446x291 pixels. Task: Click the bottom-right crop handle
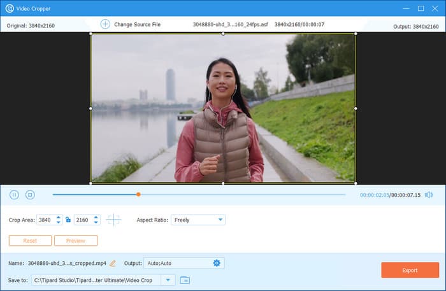tap(356, 183)
